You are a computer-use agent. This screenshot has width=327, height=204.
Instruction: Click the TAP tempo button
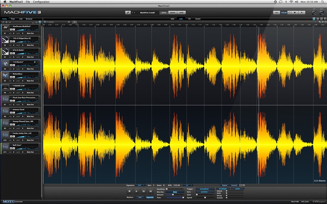pyautogui.click(x=277, y=12)
